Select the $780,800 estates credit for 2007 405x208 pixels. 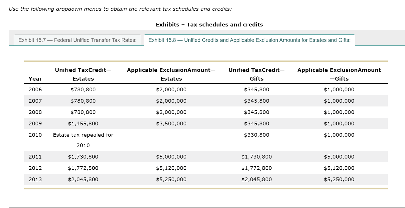83,101
